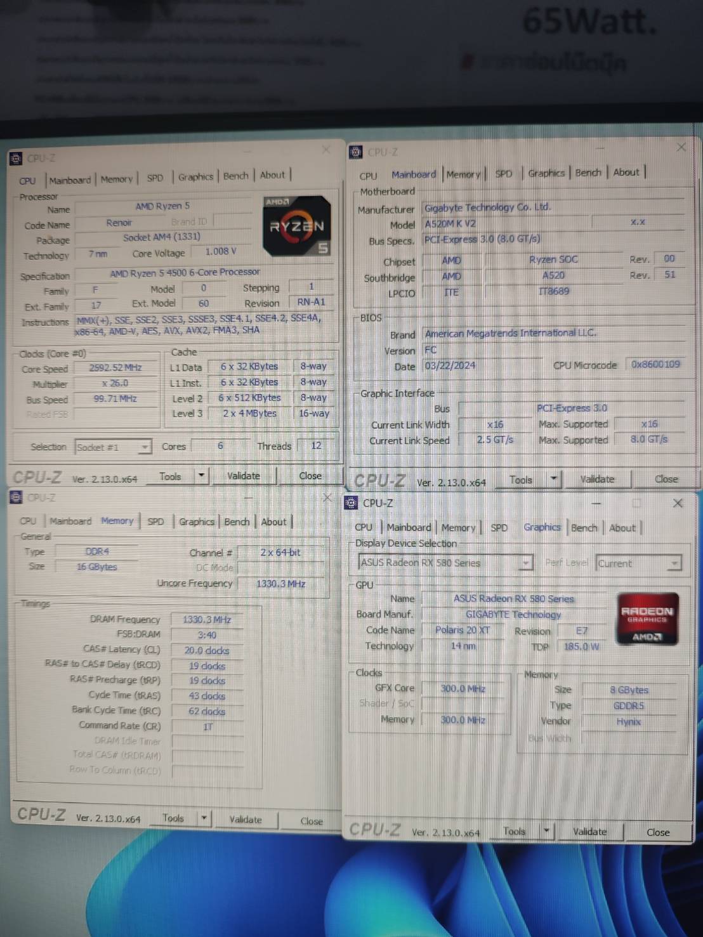The image size is (703, 937).
Task: Click Validate in the DDR4 timings window
Action: (x=246, y=820)
